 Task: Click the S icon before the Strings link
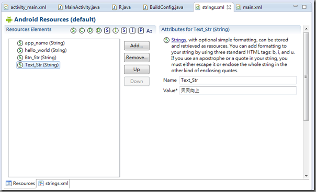(x=166, y=40)
